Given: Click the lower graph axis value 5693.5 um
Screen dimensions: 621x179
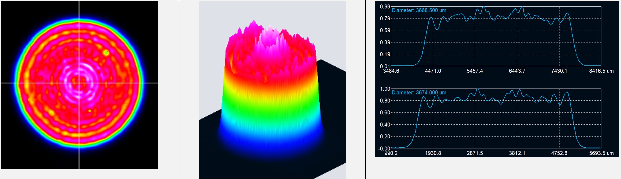Looking at the screenshot, I should (x=601, y=153).
